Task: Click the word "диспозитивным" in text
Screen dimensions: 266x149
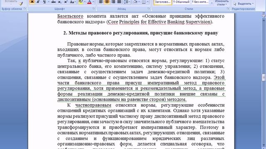Action: pos(74,99)
